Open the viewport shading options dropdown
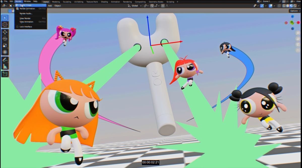The image size is (302, 168). [299, 6]
